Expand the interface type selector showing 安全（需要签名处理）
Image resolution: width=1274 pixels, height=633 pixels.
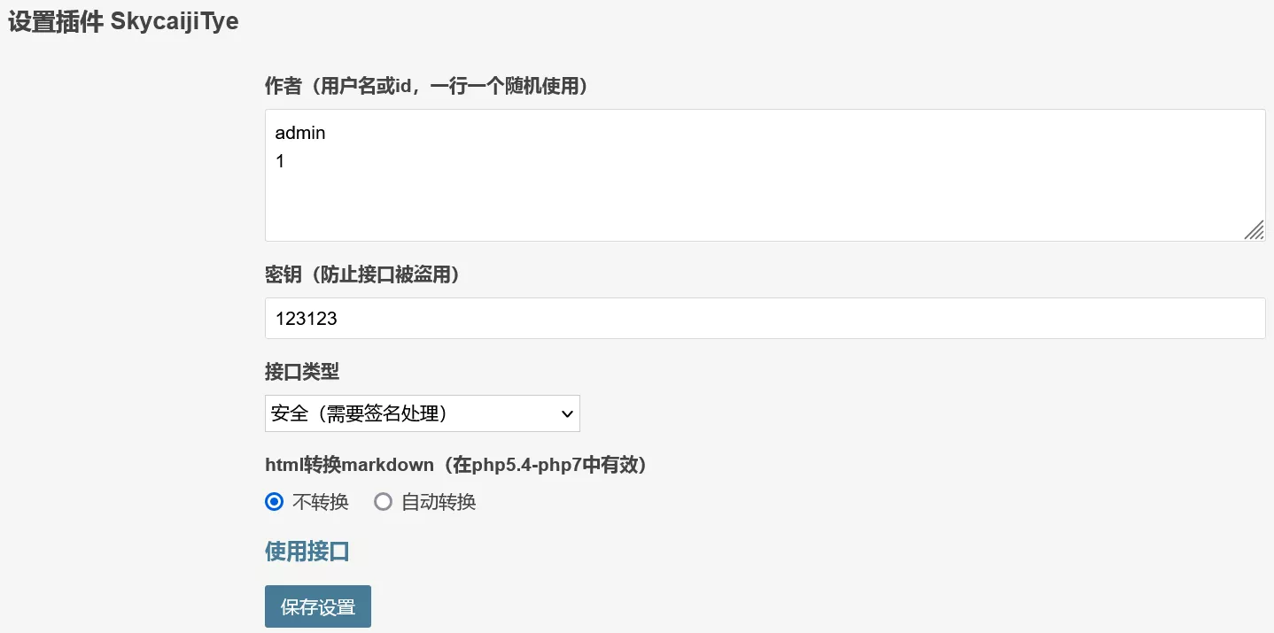pyautogui.click(x=422, y=413)
